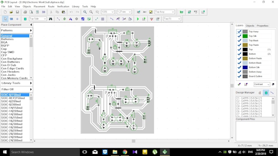Click the binoculars search icon
Screen dimensions: 278x156
(51, 19)
